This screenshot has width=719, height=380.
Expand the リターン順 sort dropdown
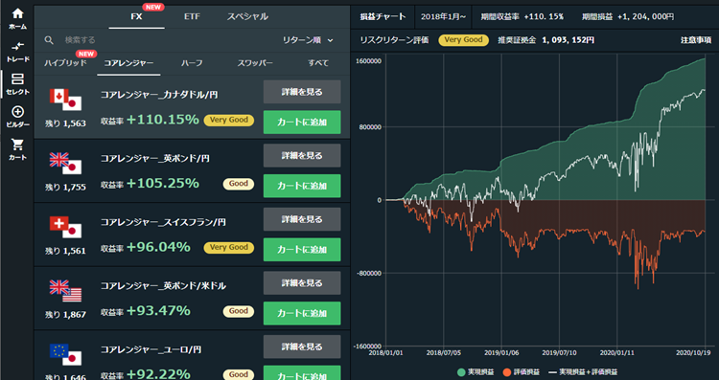[x=308, y=40]
